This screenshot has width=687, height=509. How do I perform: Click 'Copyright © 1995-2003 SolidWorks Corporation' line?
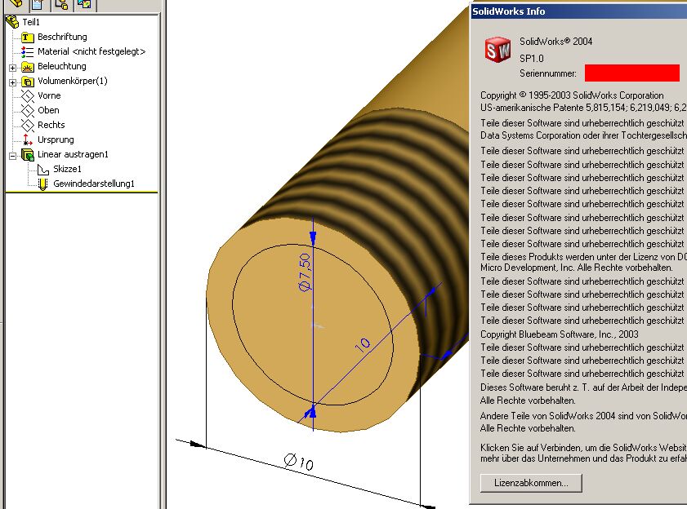coord(572,95)
